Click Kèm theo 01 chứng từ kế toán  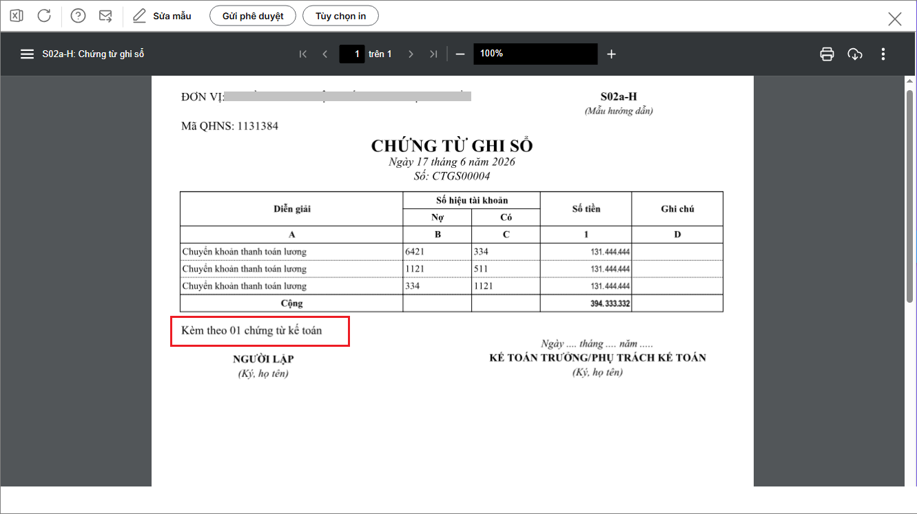[x=251, y=331]
